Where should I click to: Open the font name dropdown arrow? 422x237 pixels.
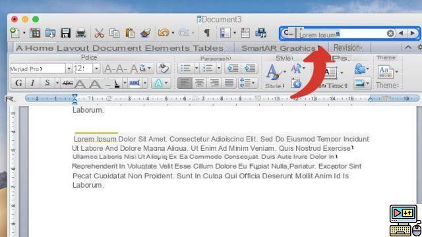click(x=69, y=68)
